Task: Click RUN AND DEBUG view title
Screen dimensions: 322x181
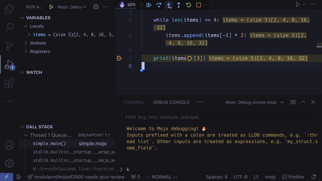Action: tap(34, 7)
